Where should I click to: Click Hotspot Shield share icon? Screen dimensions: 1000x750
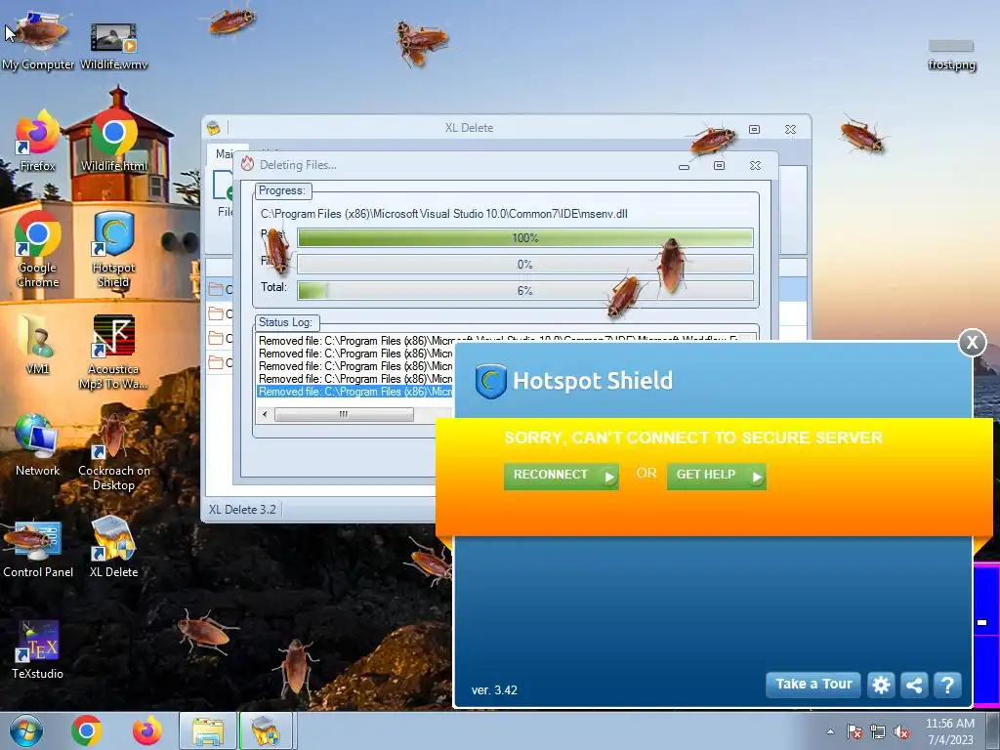914,685
